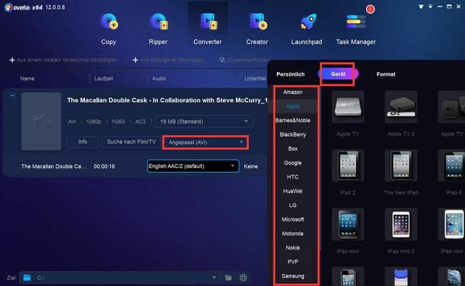Collapse the video item minus icon
Image resolution: width=465 pixels, height=286 pixels.
click(x=13, y=96)
